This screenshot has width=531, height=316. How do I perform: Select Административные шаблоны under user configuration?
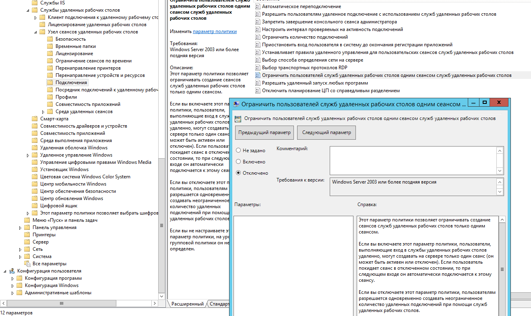pos(58,293)
